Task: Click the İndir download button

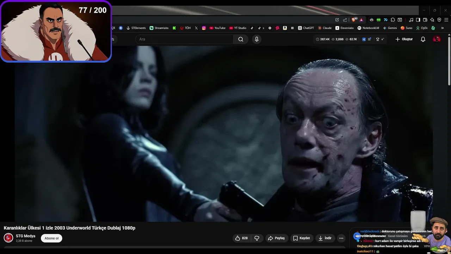Action: point(325,238)
